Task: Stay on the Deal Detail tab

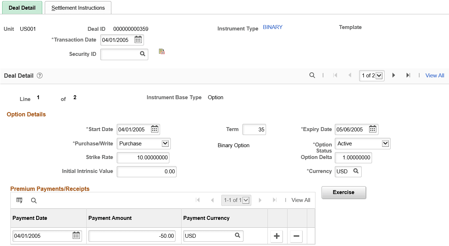Action: click(22, 7)
